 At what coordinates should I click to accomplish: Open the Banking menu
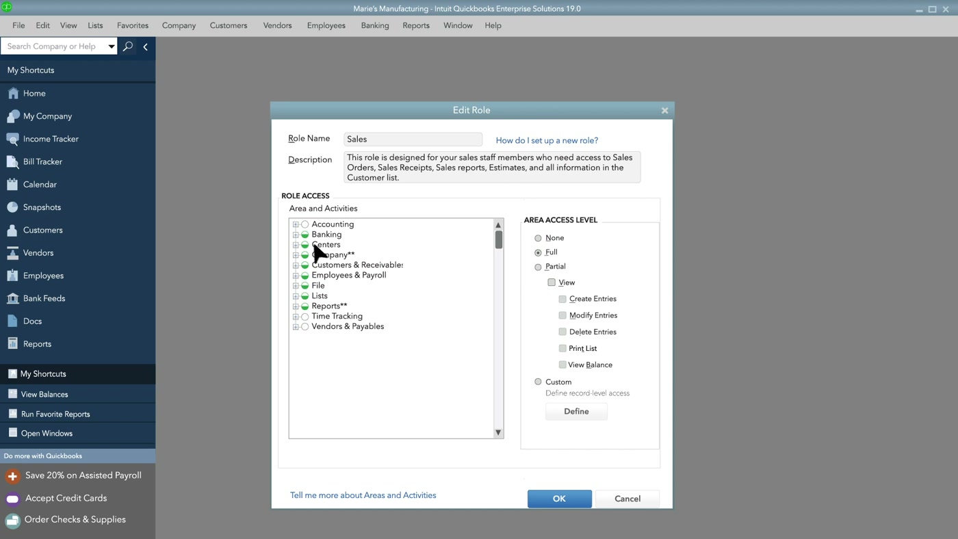point(375,25)
